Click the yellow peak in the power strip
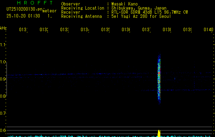 coord(159,133)
